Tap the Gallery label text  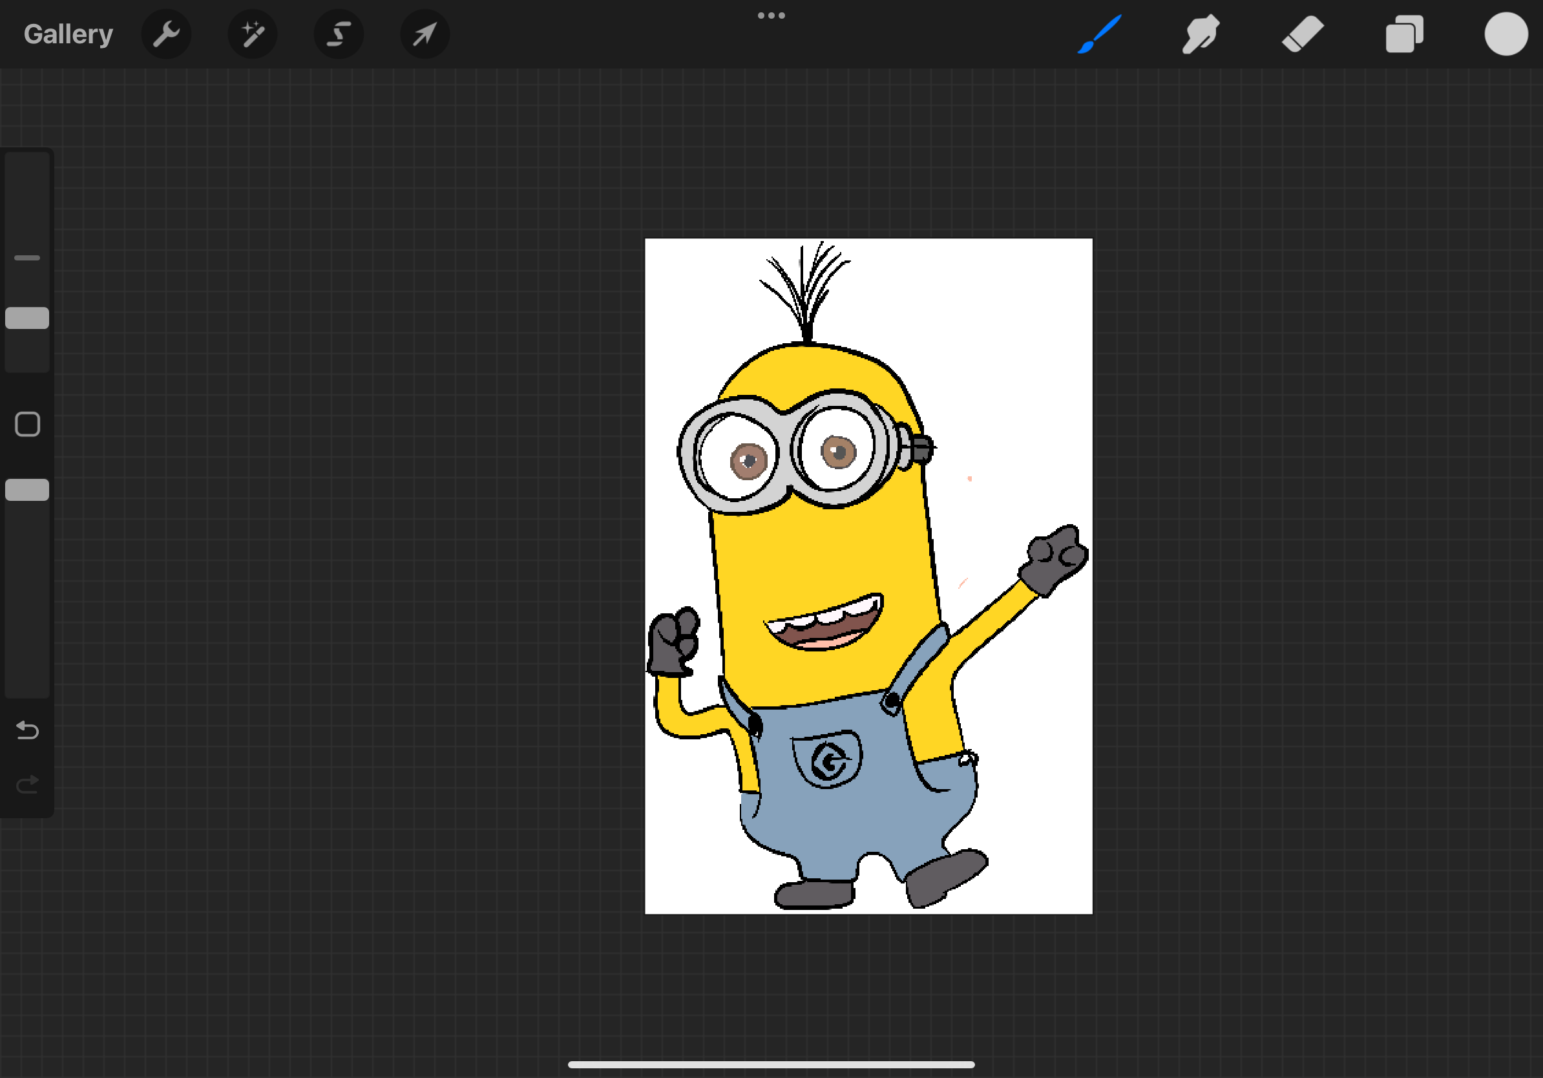68,34
